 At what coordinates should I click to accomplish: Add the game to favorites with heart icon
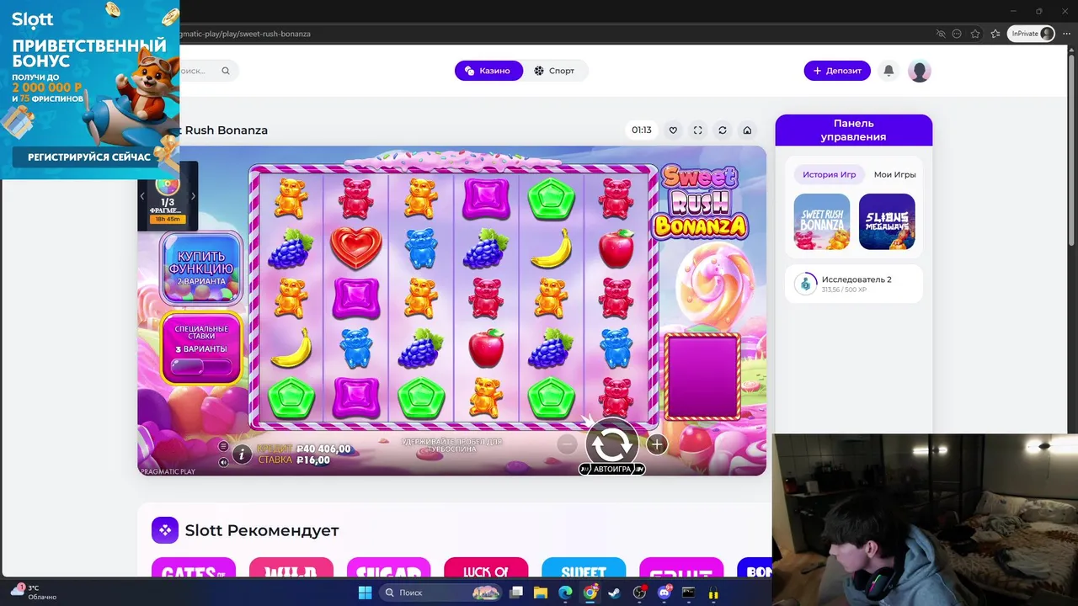[673, 130]
